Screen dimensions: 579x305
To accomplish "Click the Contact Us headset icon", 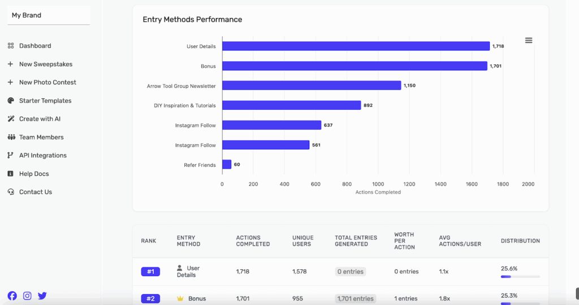I will point(11,192).
